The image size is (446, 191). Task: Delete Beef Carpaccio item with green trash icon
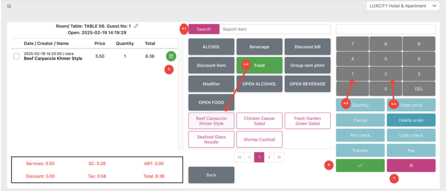[171, 56]
